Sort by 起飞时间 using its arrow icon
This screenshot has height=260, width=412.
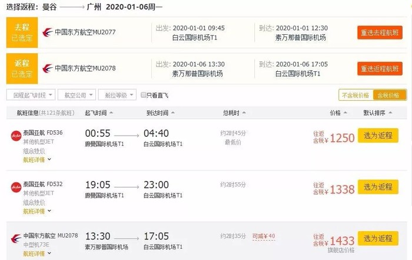[112, 113]
